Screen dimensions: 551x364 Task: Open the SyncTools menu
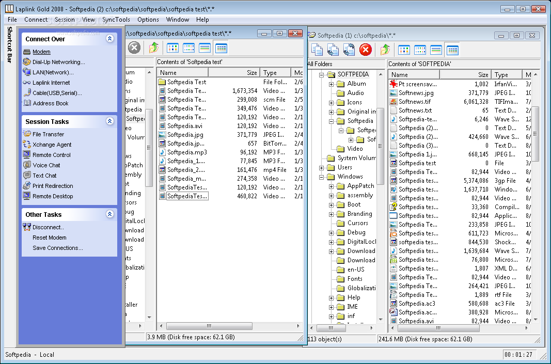pyautogui.click(x=116, y=20)
